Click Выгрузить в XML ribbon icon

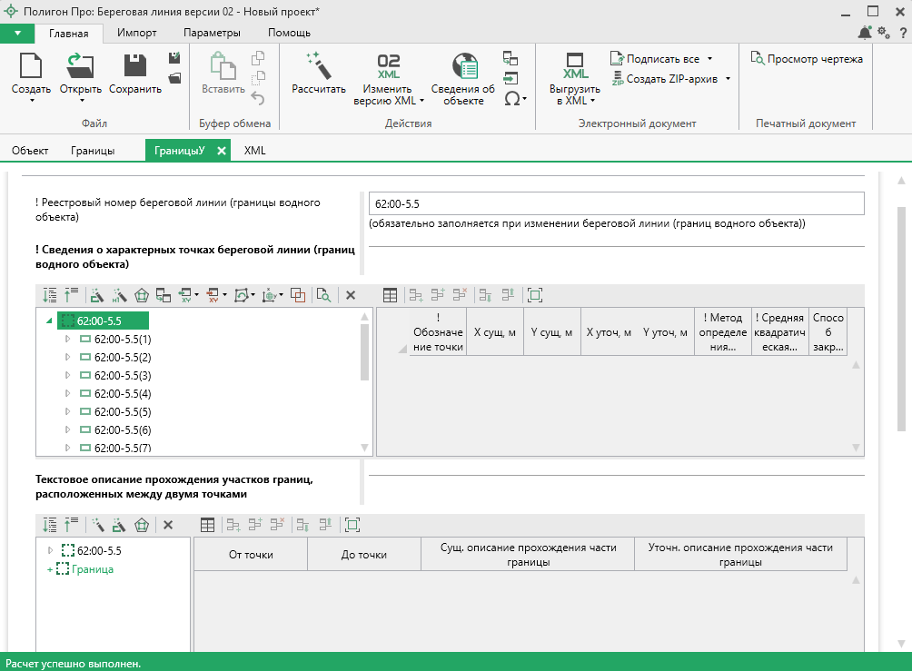[x=575, y=66]
